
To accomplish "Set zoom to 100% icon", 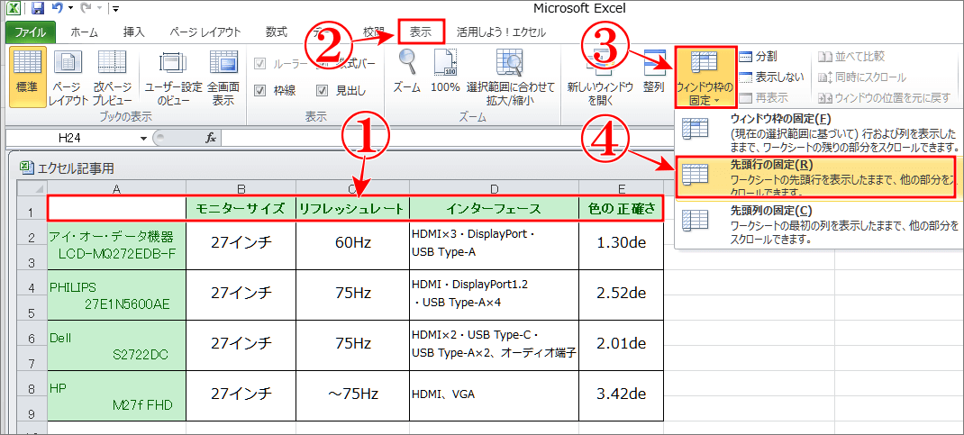I will pyautogui.click(x=445, y=70).
